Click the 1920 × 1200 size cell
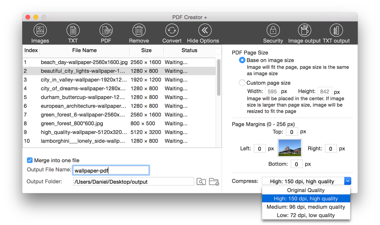380x225 pixels. pos(146,79)
